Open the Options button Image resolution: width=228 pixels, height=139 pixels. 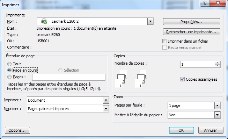tap(17, 130)
